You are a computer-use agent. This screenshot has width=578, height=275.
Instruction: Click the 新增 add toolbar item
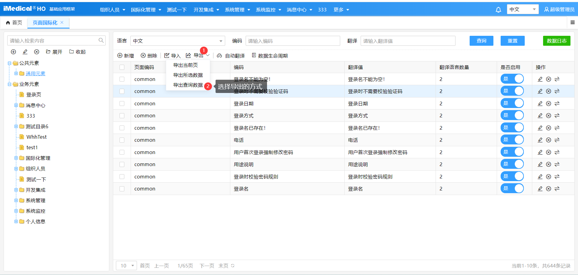[x=126, y=56]
